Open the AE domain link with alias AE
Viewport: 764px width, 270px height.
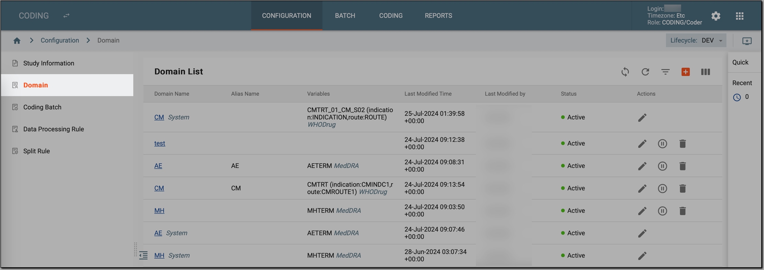pyautogui.click(x=158, y=166)
